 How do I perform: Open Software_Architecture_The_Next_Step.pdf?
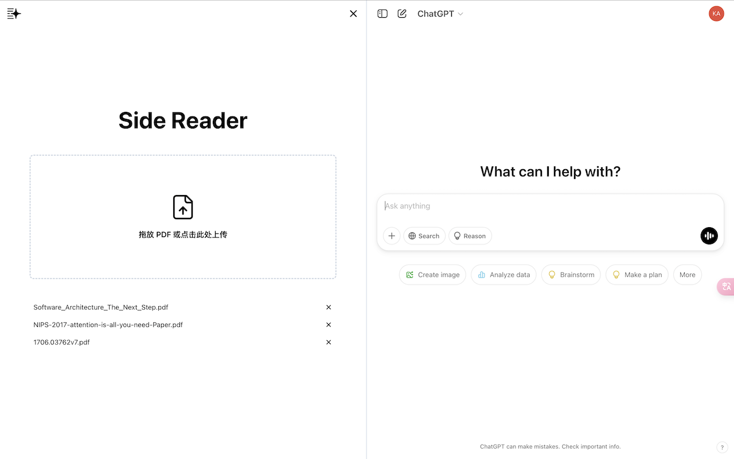(x=101, y=308)
